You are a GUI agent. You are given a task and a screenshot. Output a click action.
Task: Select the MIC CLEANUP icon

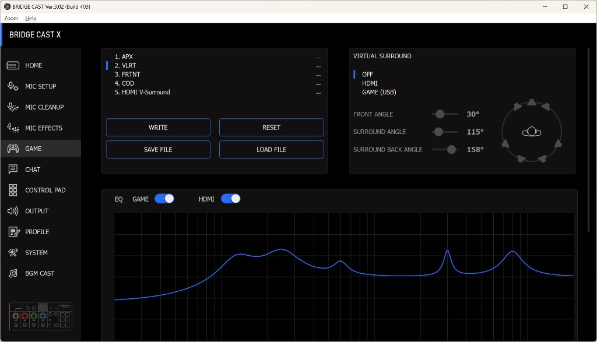13,107
